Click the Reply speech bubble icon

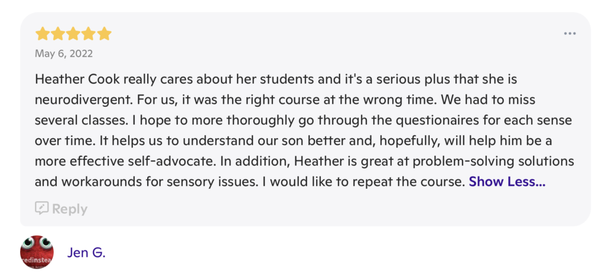pos(42,208)
